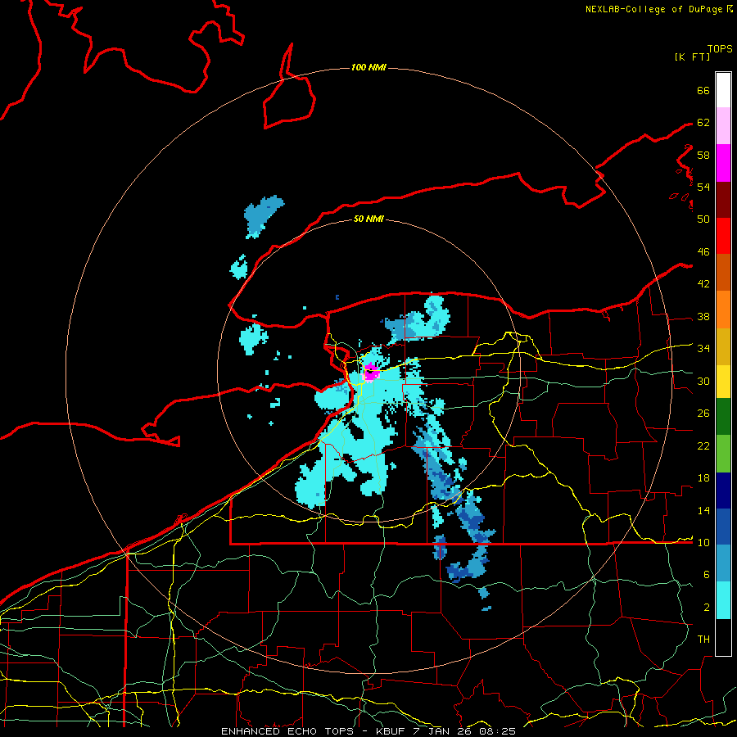737x737 pixels.
Task: Click the dark orange legend swatch
Action: (723, 273)
